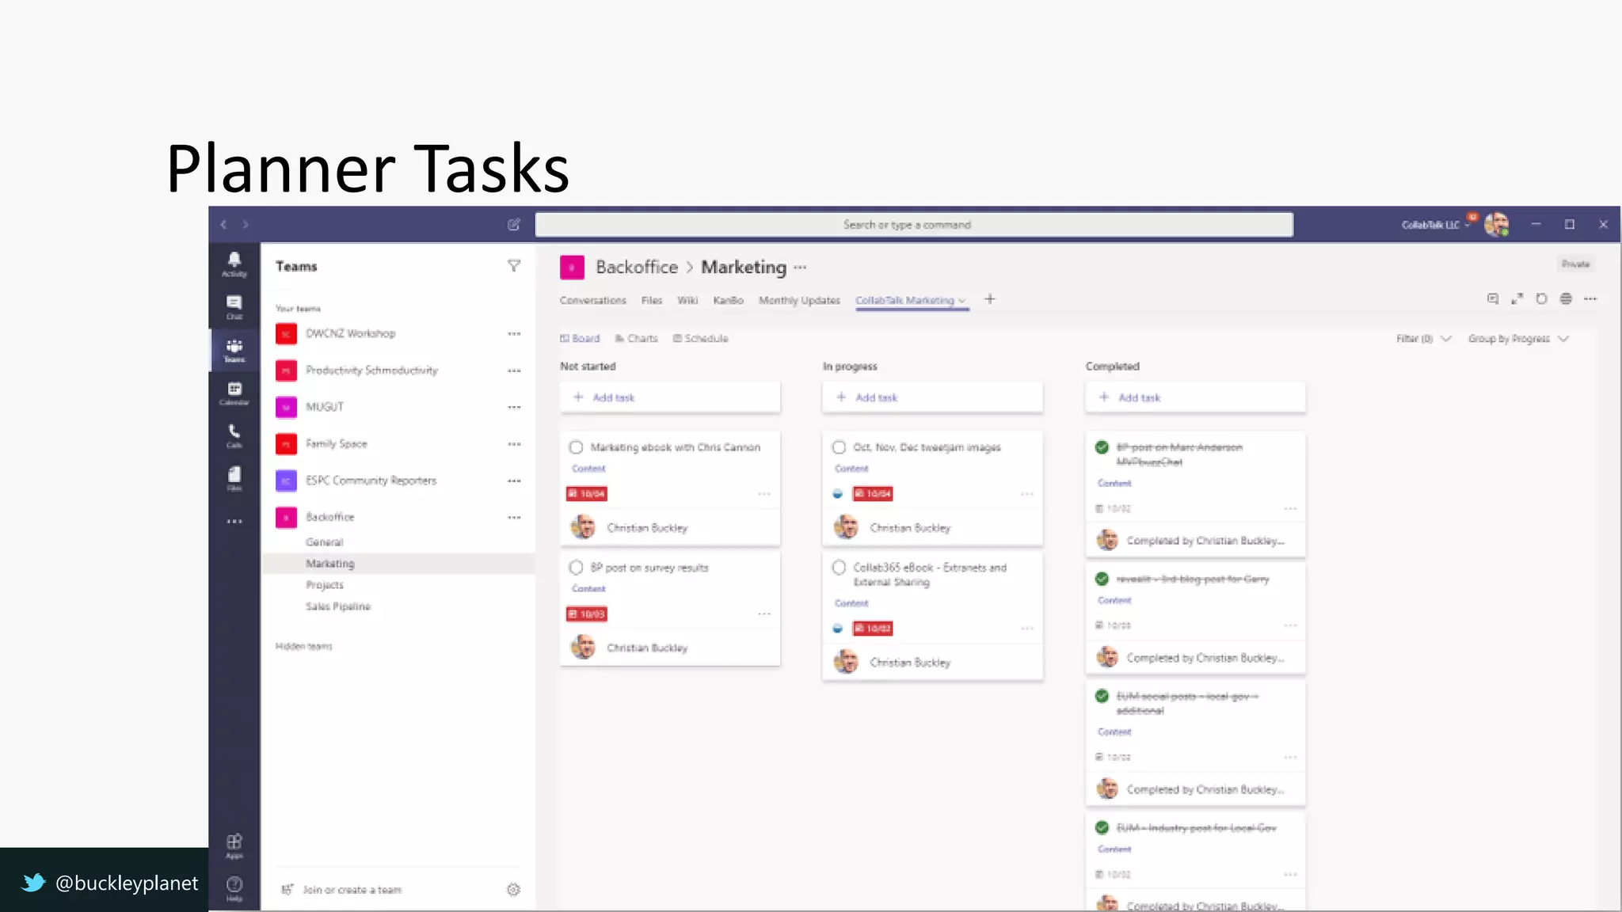Image resolution: width=1622 pixels, height=912 pixels.
Task: Uncheck BP post on Marc Anderson task
Action: point(1102,447)
